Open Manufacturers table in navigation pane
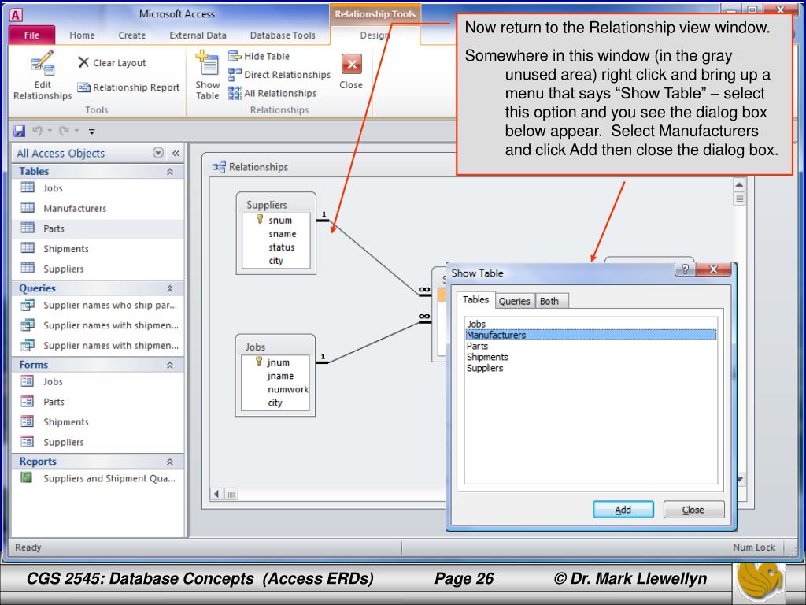 click(98, 208)
